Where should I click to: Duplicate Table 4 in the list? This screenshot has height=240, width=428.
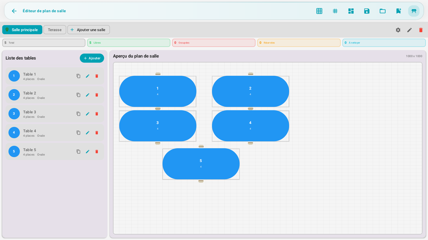pyautogui.click(x=78, y=133)
